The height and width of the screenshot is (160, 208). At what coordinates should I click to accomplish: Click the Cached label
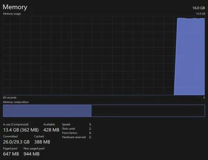pyautogui.click(x=39, y=136)
